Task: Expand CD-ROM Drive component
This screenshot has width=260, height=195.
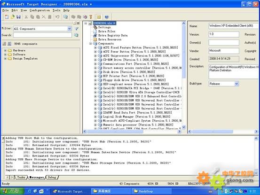Action: click(95, 60)
